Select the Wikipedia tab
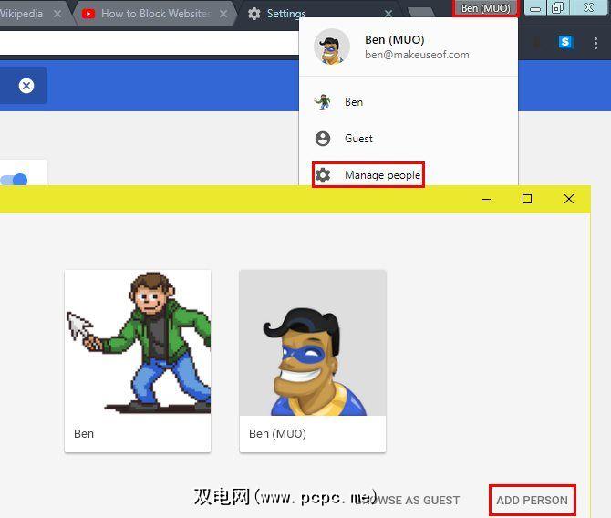This screenshot has height=518, width=611. pos(33,14)
